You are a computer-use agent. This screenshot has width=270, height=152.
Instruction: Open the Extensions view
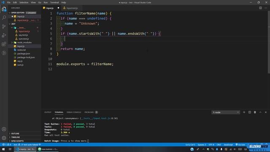click(4, 44)
